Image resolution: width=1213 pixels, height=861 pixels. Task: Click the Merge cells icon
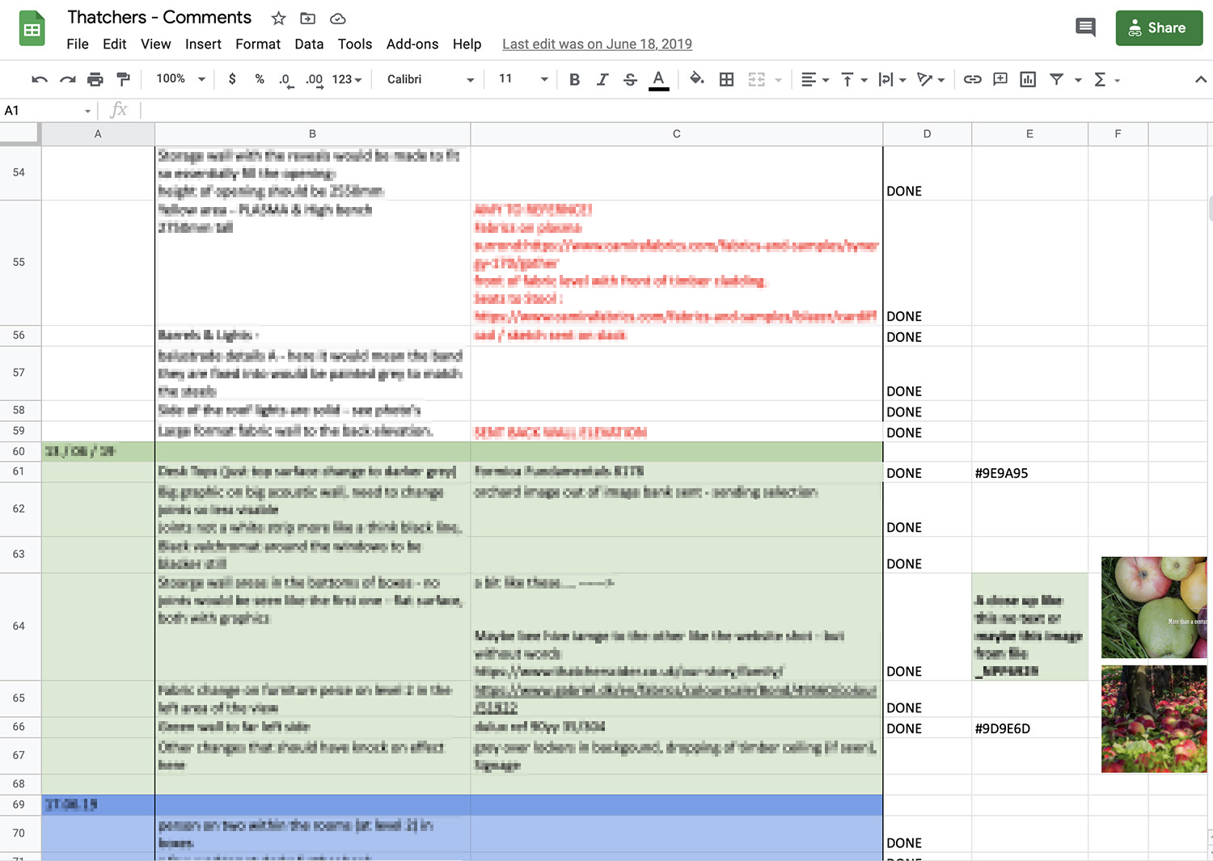[x=756, y=79]
